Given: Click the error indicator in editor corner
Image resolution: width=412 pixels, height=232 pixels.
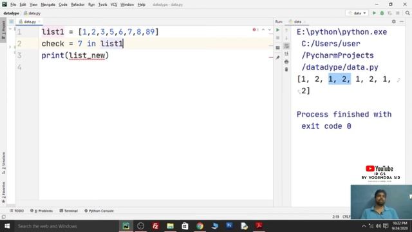Looking at the screenshot, I should [256, 30].
